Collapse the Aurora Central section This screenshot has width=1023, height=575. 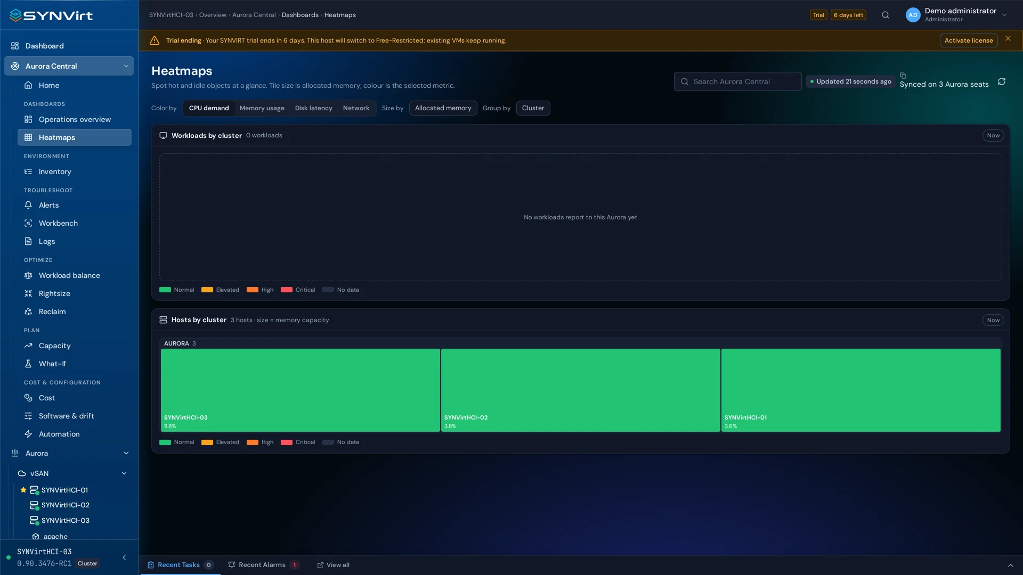(126, 66)
